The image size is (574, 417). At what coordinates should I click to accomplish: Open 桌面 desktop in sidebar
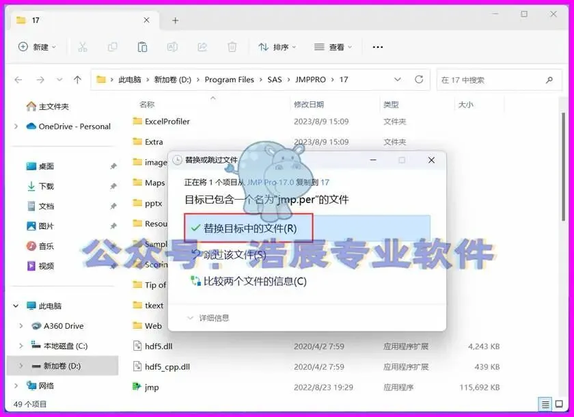pos(40,166)
